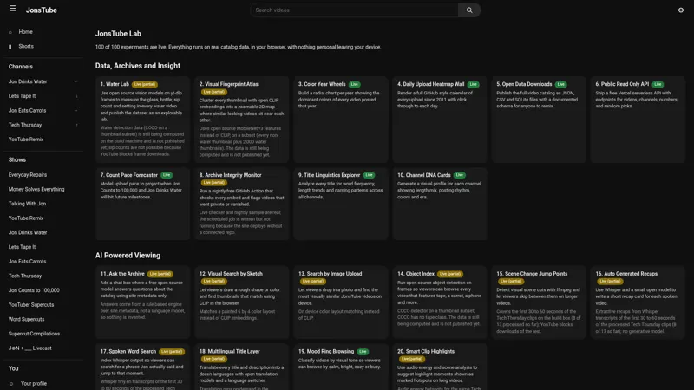
Task: Open 10. Channel DNA Cards experiment
Action: click(x=440, y=204)
